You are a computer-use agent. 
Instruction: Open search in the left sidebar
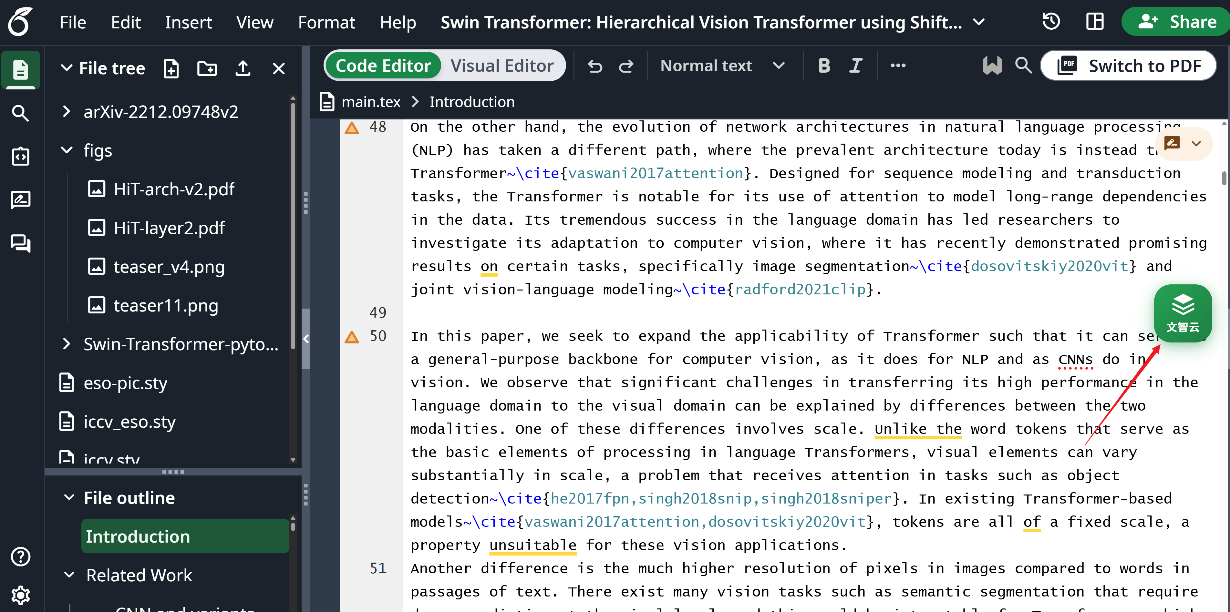pyautogui.click(x=20, y=113)
